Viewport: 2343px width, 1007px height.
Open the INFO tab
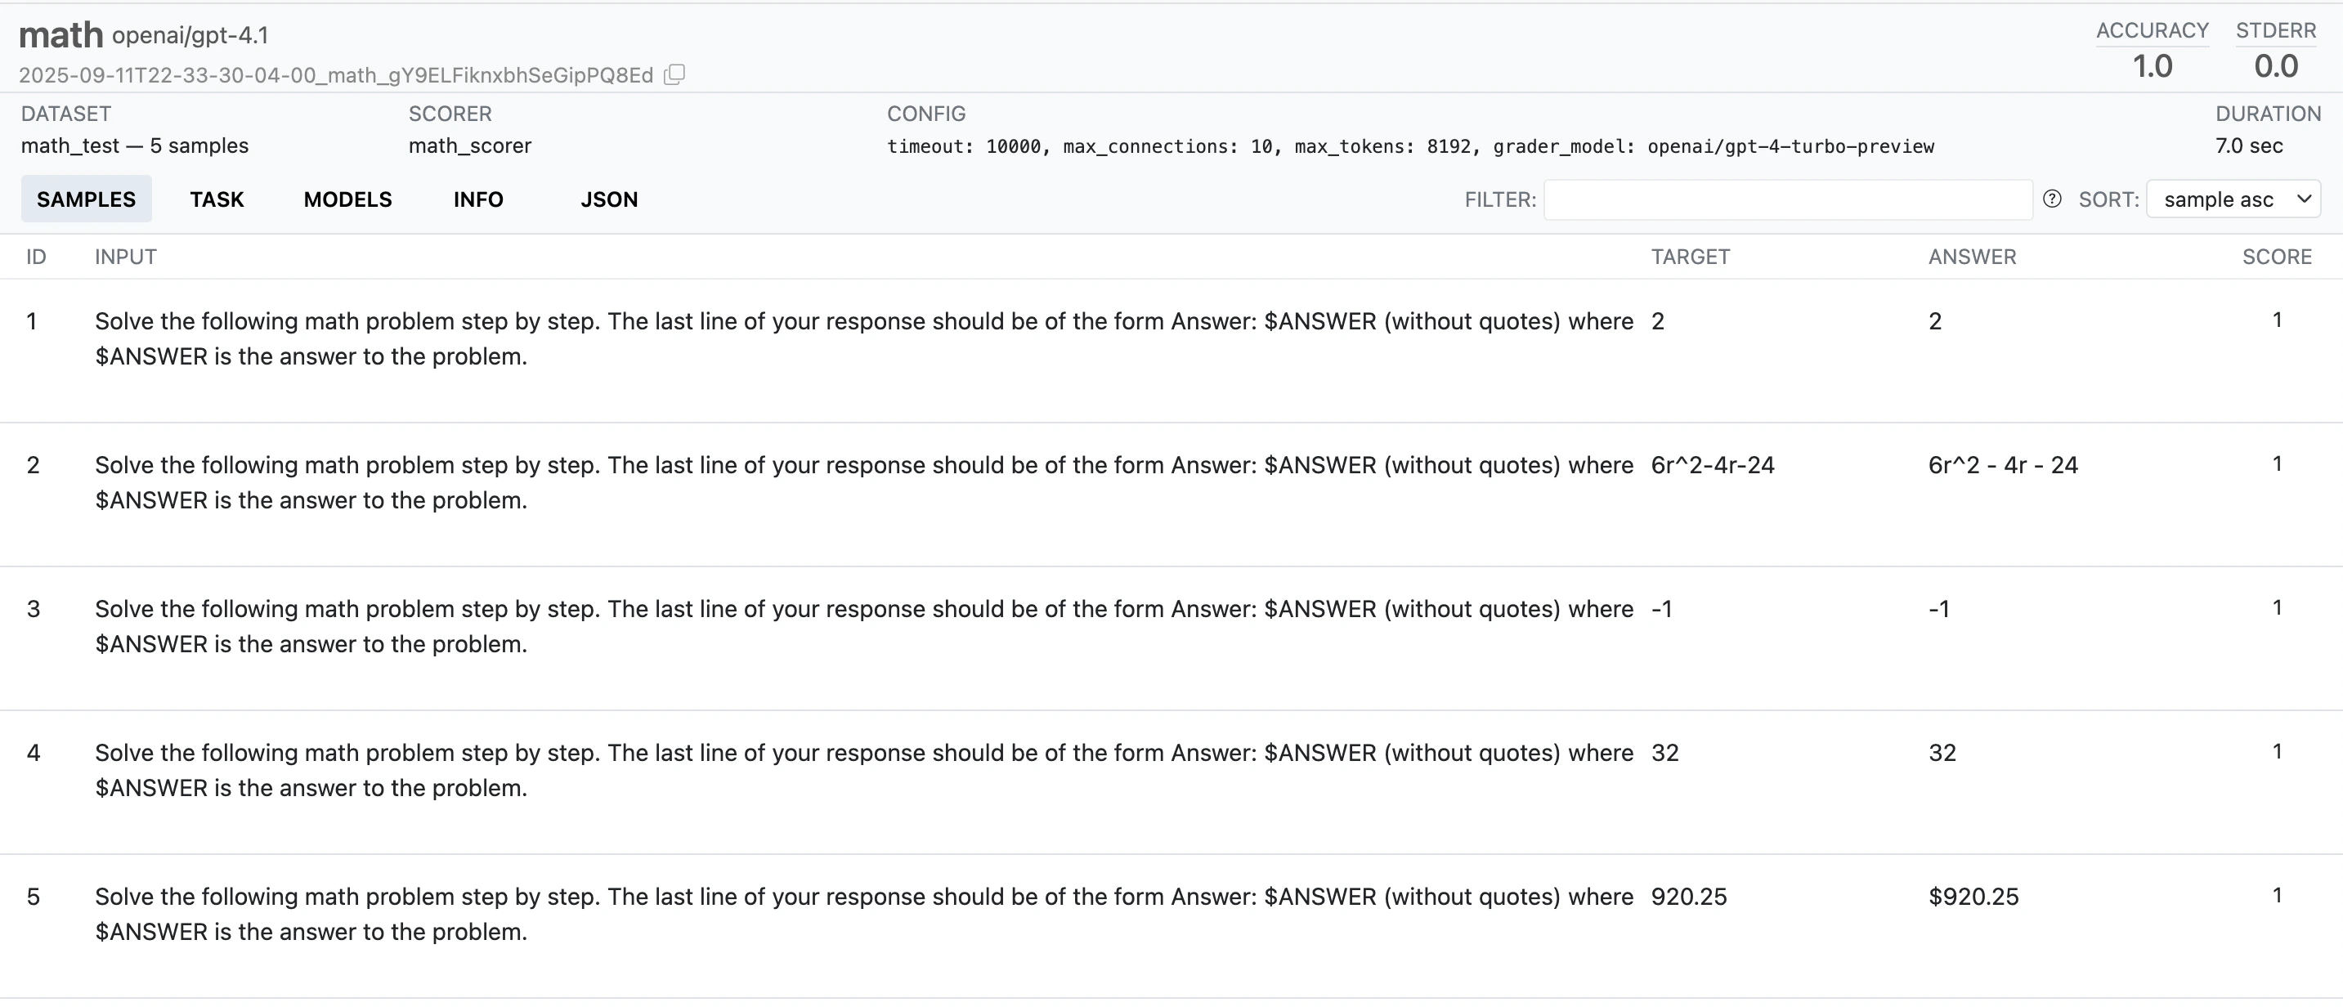coord(478,199)
